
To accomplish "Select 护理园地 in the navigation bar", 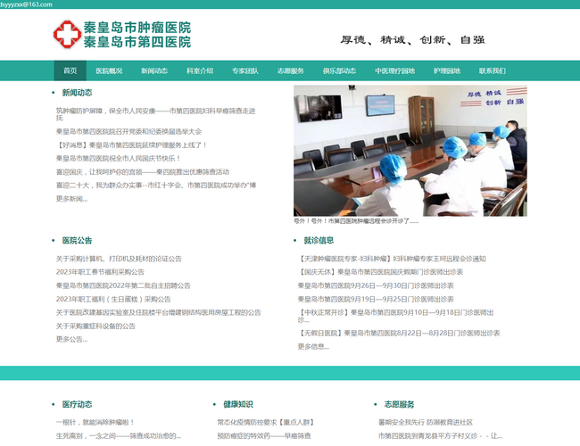I will click(x=447, y=70).
